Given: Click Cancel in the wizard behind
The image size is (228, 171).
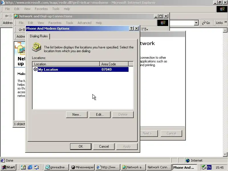Looking at the screenshot, I should point(171,133).
